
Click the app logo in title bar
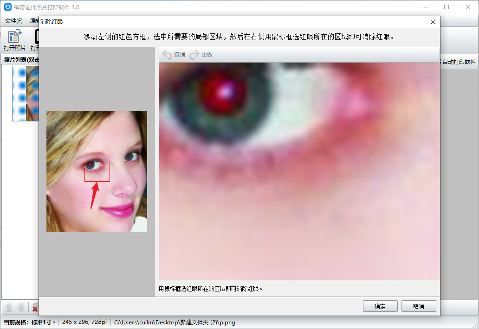(x=7, y=7)
